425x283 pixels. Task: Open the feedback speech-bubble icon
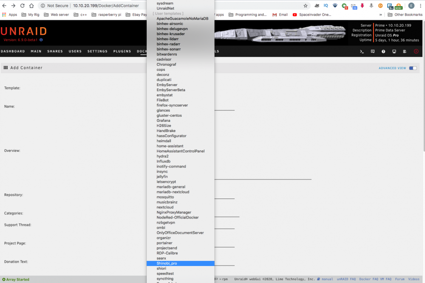coord(373,51)
